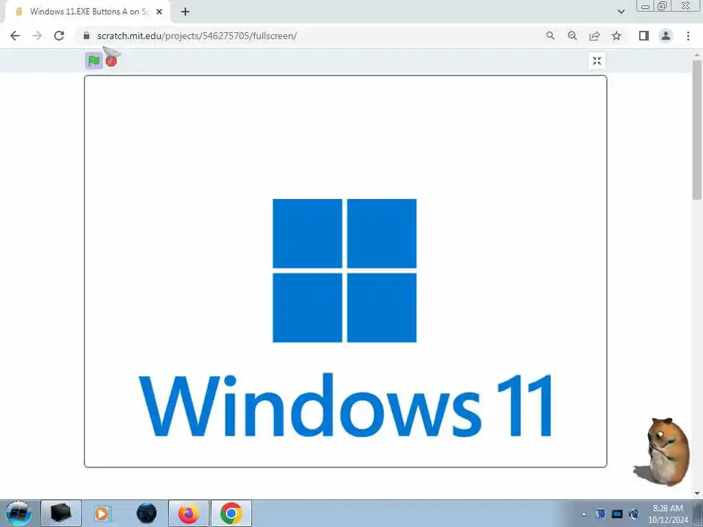
Task: Click the search magnifier in address bar
Action: tap(550, 36)
